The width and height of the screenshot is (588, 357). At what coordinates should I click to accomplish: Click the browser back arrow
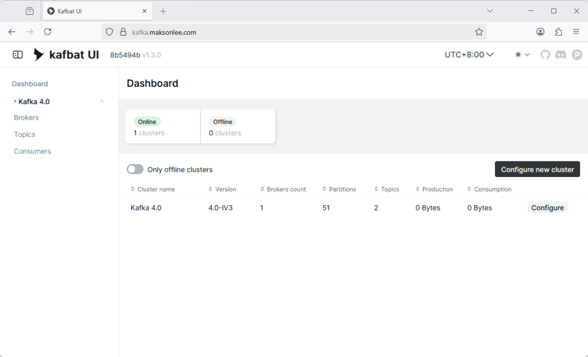(x=12, y=32)
